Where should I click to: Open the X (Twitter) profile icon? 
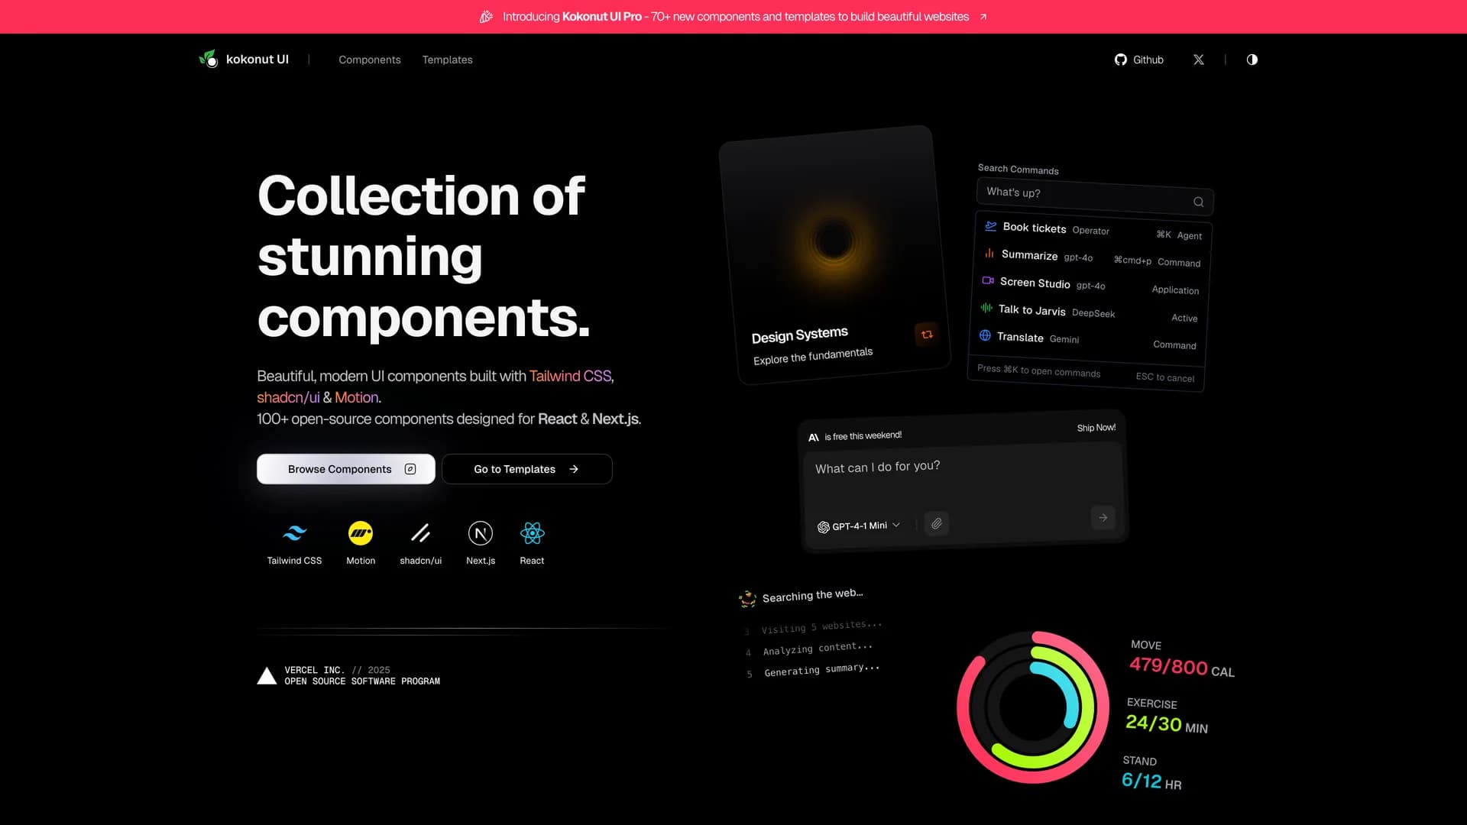click(1198, 60)
